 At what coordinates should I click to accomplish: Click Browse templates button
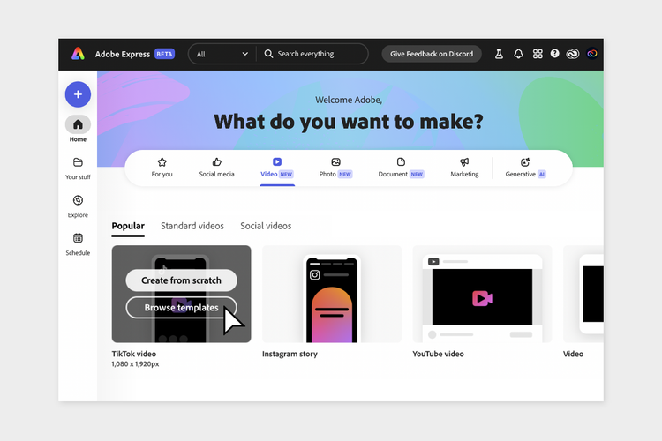click(181, 308)
